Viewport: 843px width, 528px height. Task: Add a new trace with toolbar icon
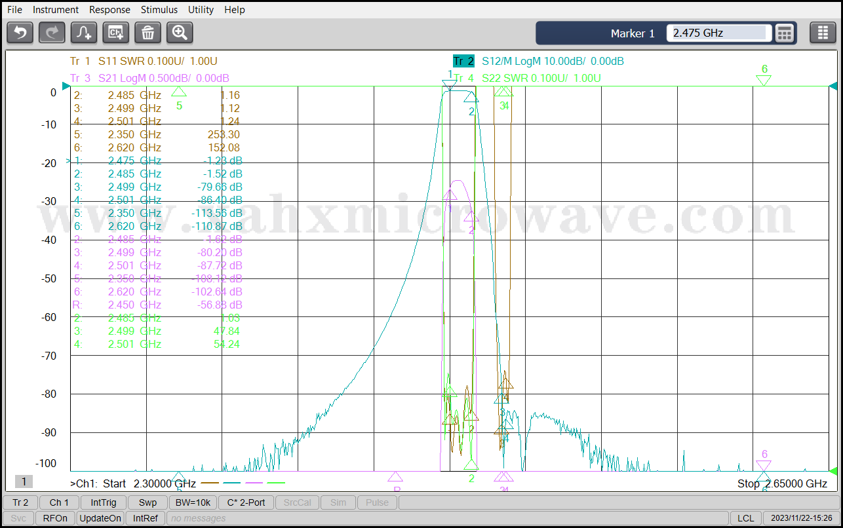click(x=84, y=33)
